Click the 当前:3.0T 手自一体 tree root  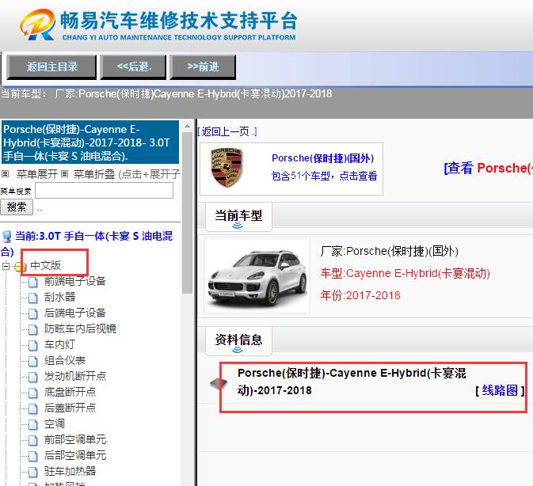(86, 244)
